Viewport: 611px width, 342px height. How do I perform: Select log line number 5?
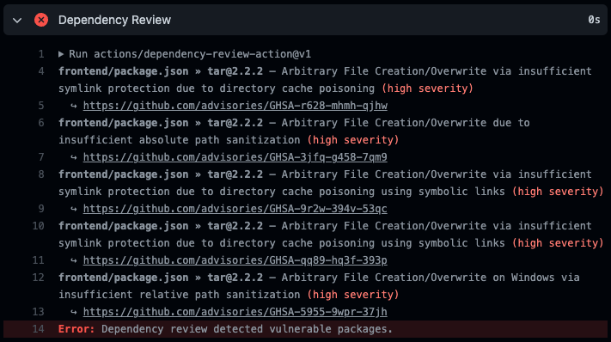[41, 106]
